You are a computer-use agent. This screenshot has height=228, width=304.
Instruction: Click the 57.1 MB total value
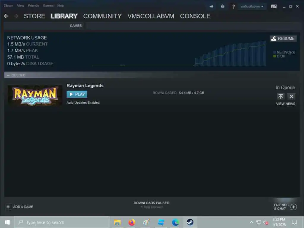15,57
